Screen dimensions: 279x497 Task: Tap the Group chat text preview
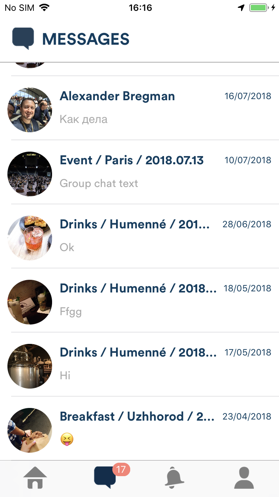coord(99,183)
